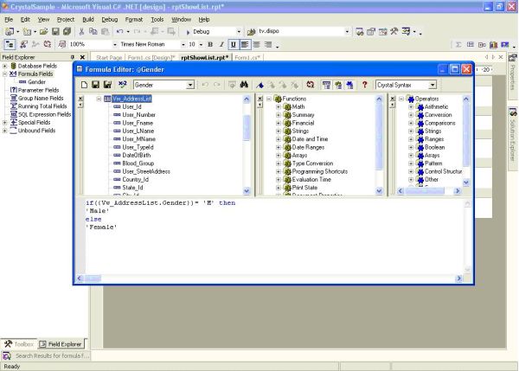519x371 pixels.
Task: Open the font size 10 dropdown
Action: tap(201, 44)
